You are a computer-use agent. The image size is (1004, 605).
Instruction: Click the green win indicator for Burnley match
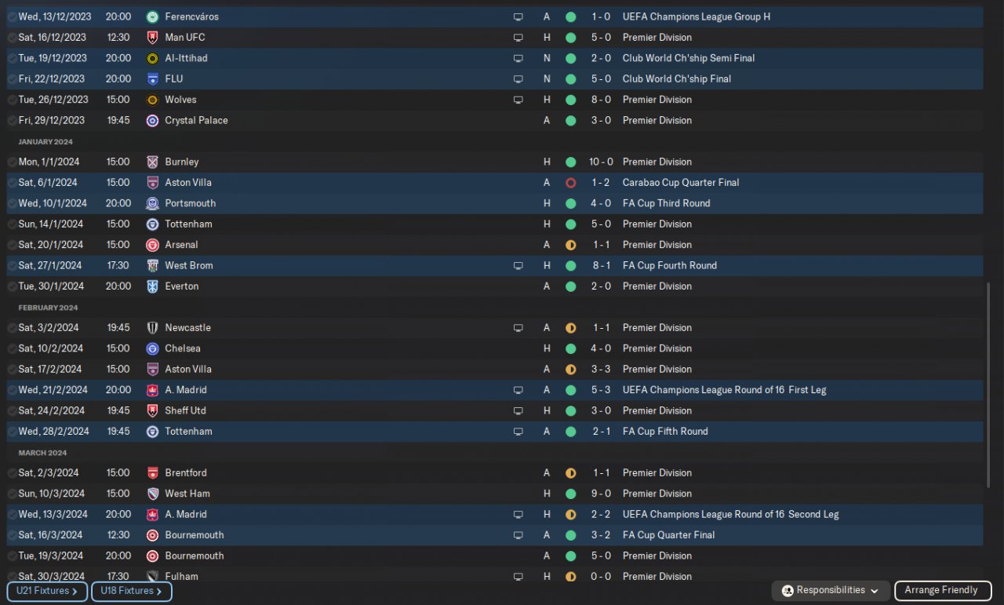tap(570, 162)
